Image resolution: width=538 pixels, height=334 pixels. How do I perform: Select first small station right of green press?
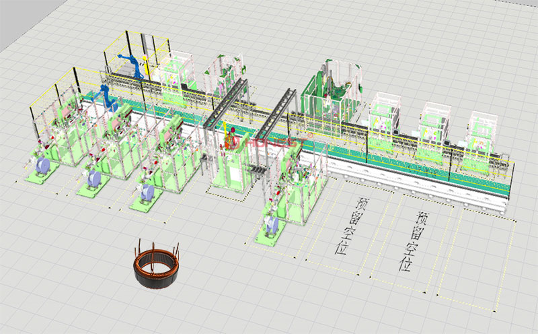click(x=384, y=115)
